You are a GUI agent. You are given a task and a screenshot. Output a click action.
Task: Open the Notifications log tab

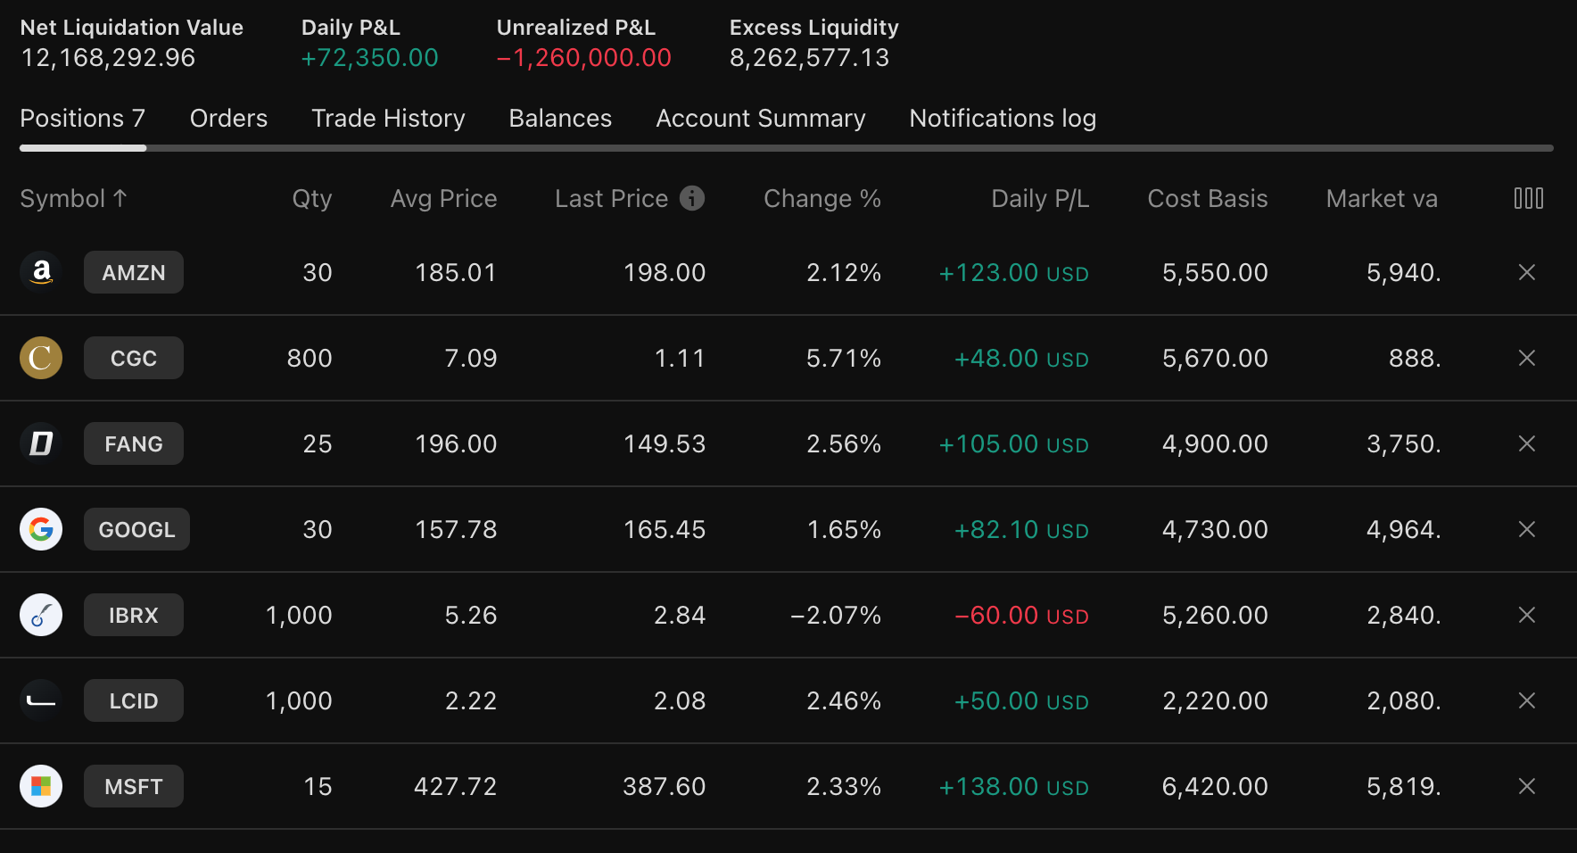click(x=1003, y=119)
